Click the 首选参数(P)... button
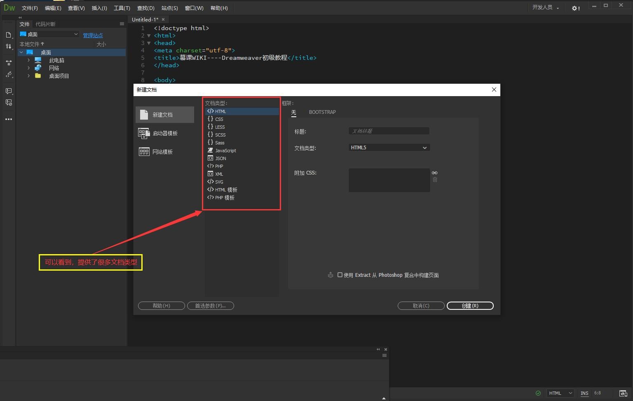The width and height of the screenshot is (633, 401). (210, 306)
